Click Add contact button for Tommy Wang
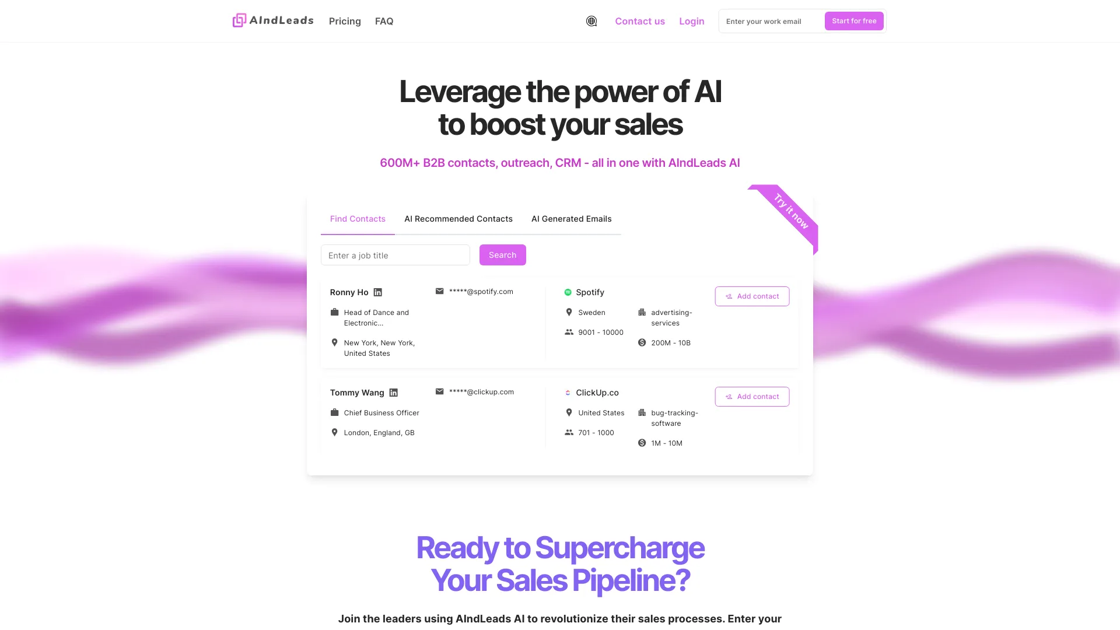 click(752, 396)
